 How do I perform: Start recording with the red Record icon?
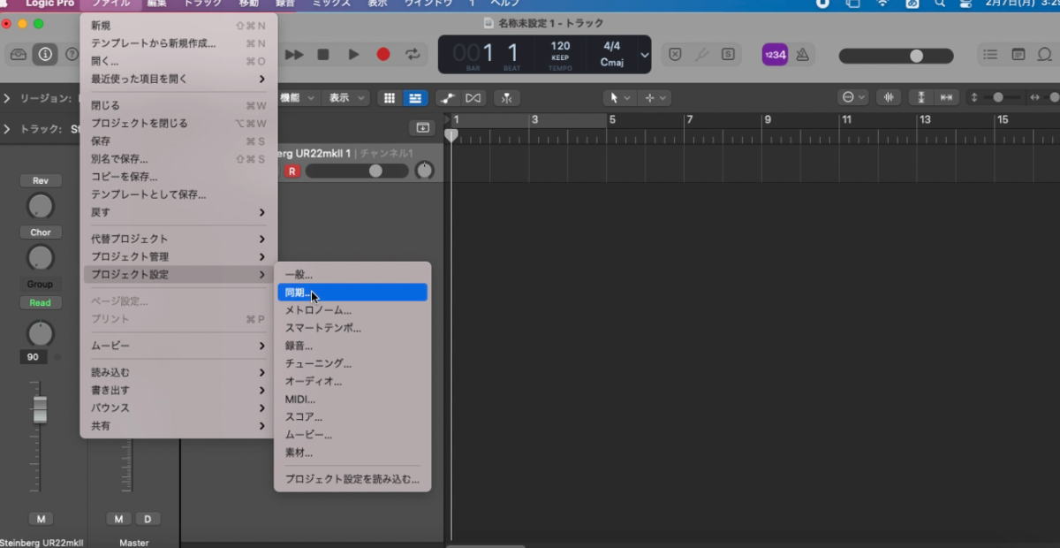[x=383, y=55]
